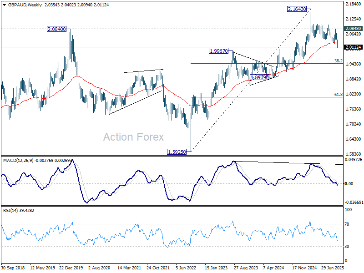Image resolution: width=364 pixels, height=273 pixels.
Task: Select the 1.99670 price annotation
Action: pyautogui.click(x=219, y=51)
